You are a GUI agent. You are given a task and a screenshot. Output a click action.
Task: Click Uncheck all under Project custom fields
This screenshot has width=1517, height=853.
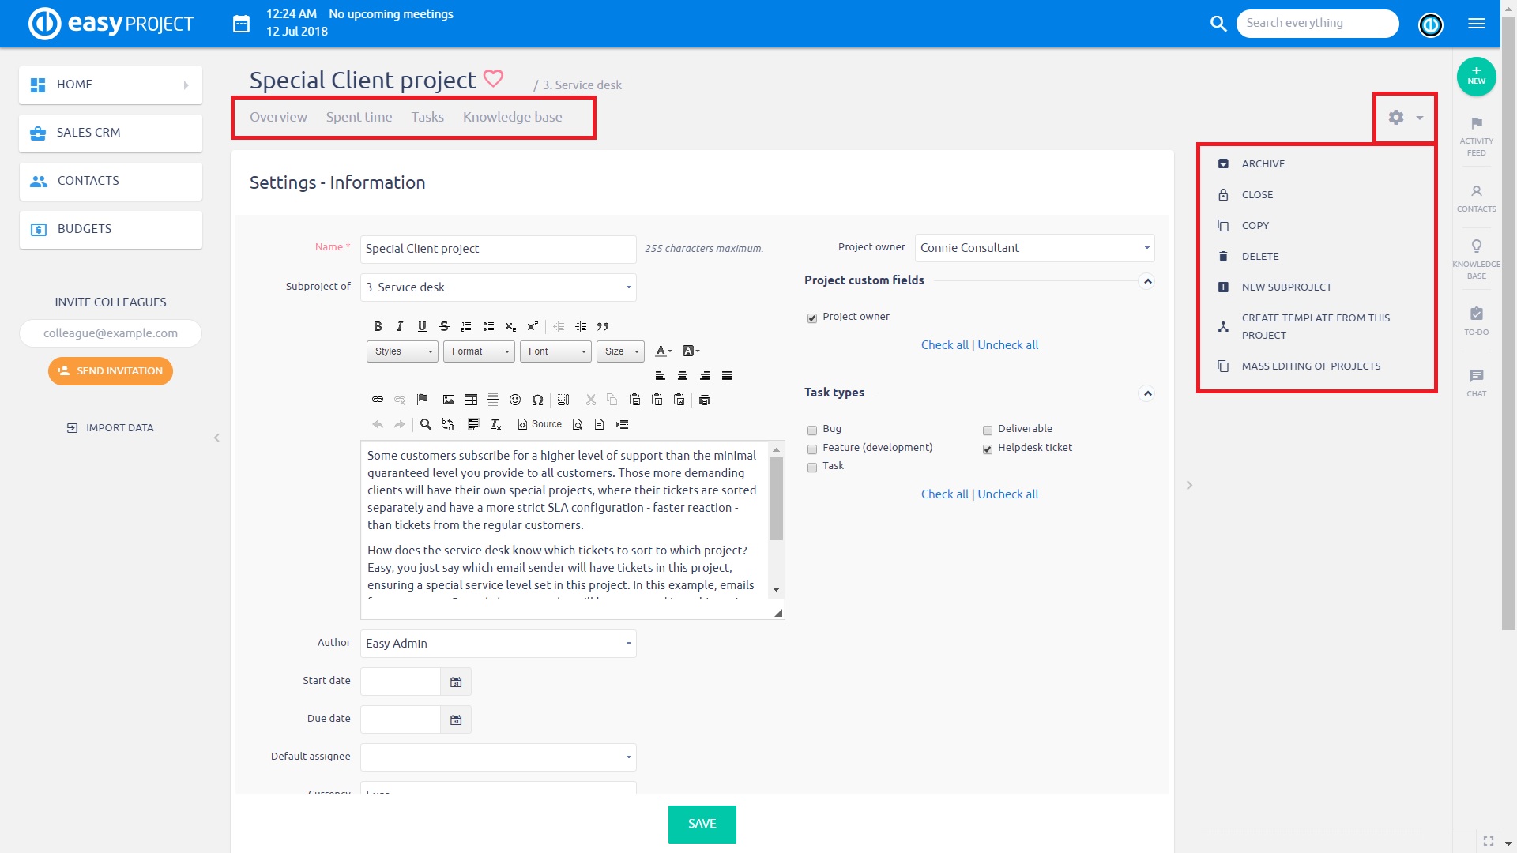click(1007, 345)
